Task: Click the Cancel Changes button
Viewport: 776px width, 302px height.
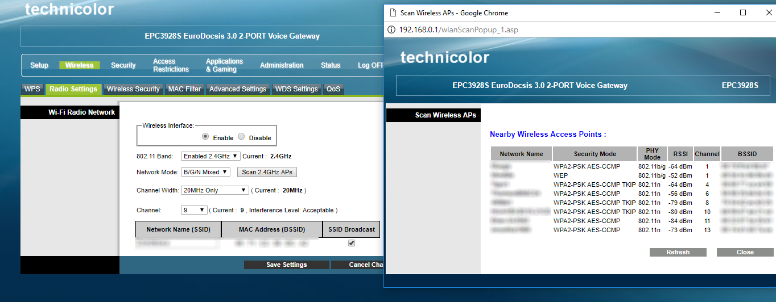Action: [x=357, y=265]
